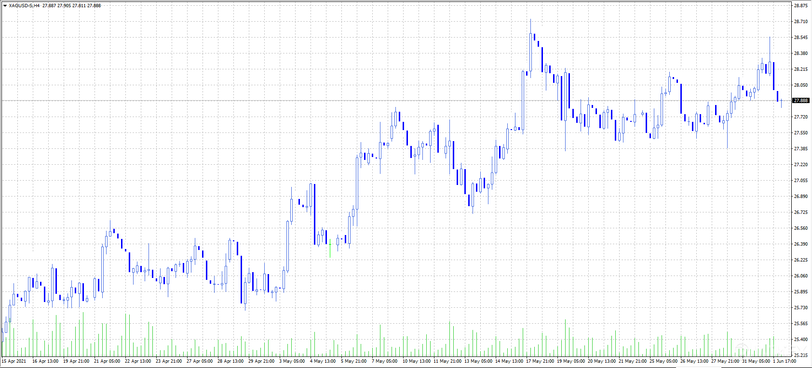The height and width of the screenshot is (368, 812).
Task: Click the 15 Apr 2021 date label
Action: click(x=14, y=361)
